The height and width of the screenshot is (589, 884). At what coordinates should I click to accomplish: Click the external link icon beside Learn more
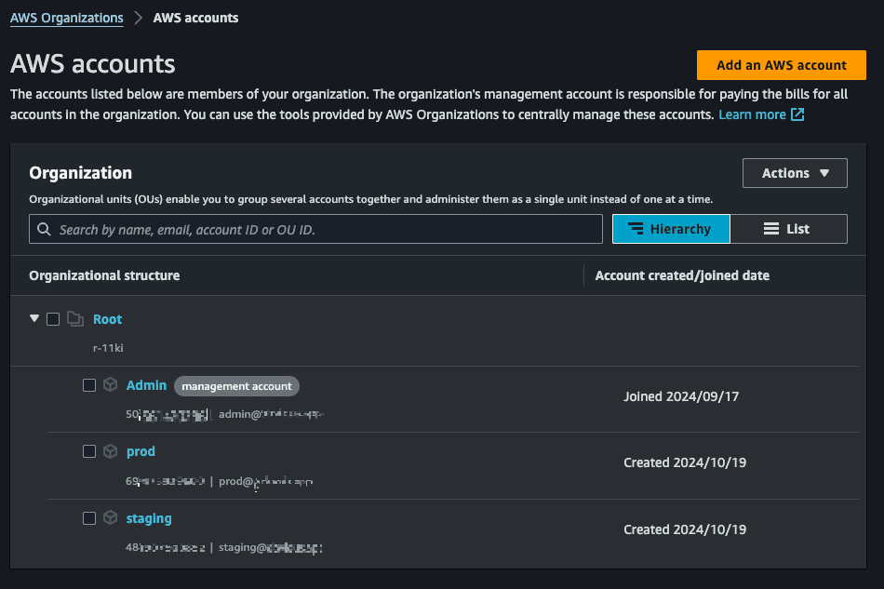[x=797, y=114]
